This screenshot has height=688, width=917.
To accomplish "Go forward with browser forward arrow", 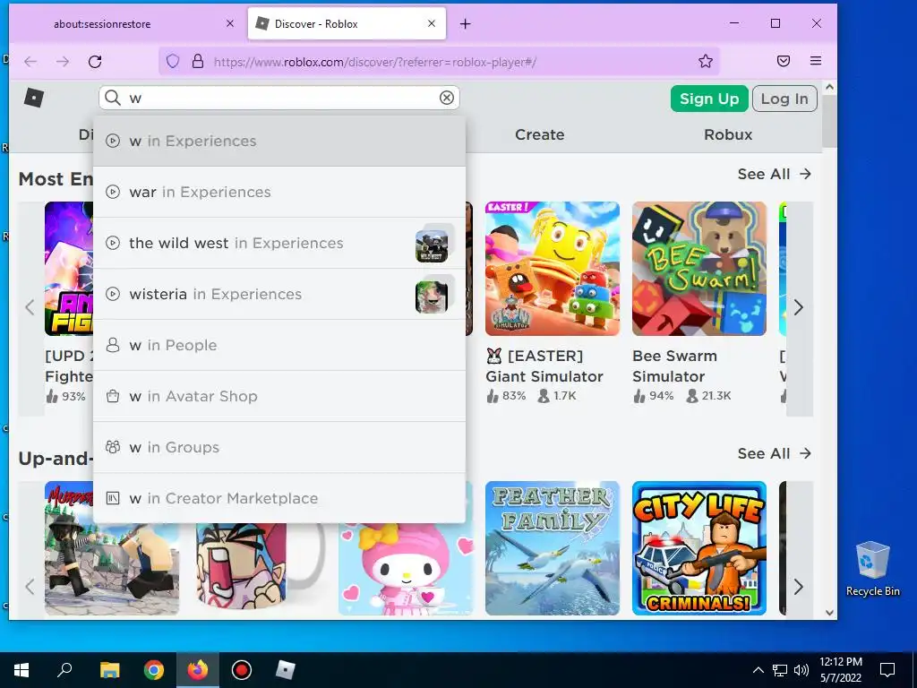I will [63, 62].
